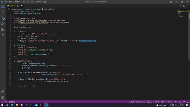The height and width of the screenshot is (107, 190).
Task: Switch to VS Code taskbar icon
Action: point(46,105)
